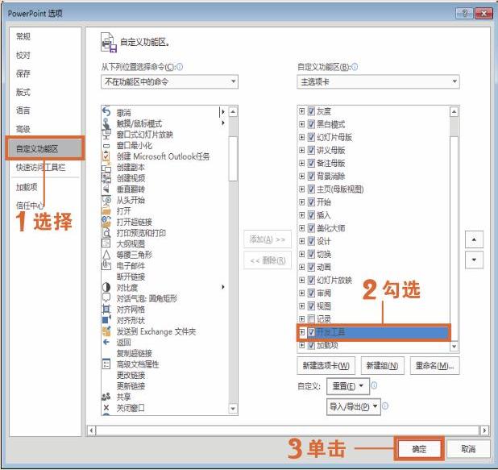Open the 加载项 sidebar category
This screenshot has width=498, height=470.
tap(27, 187)
